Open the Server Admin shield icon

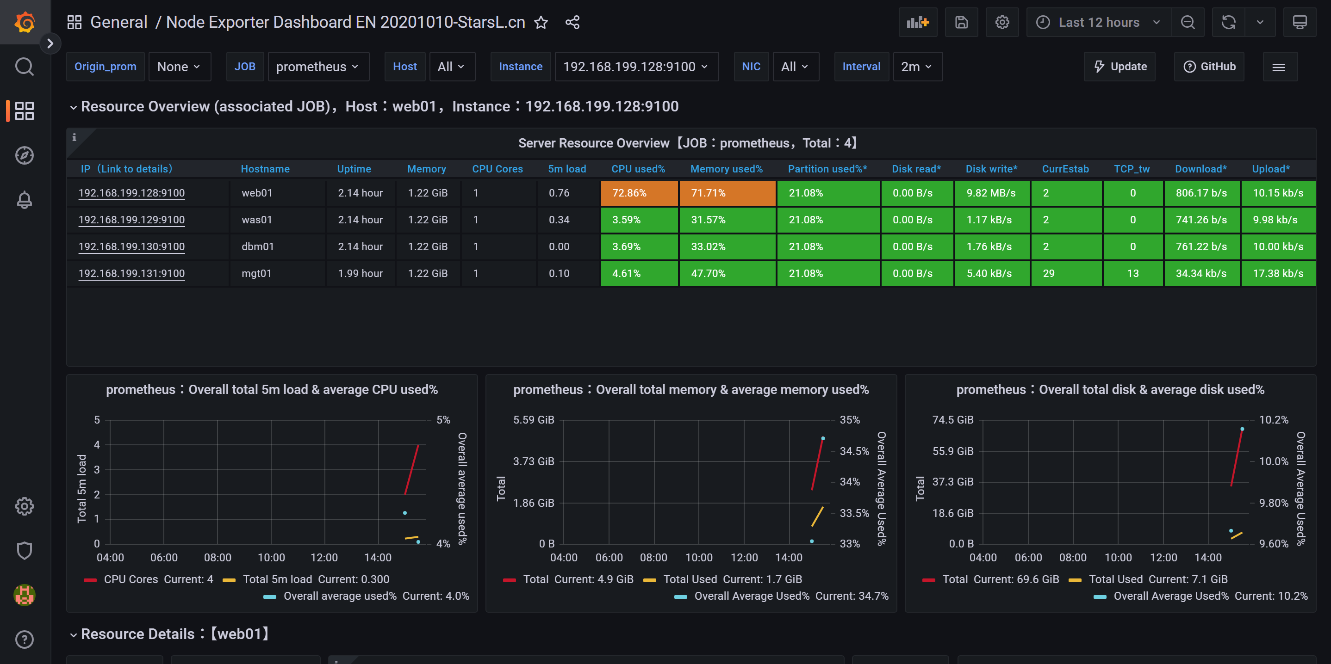(24, 550)
